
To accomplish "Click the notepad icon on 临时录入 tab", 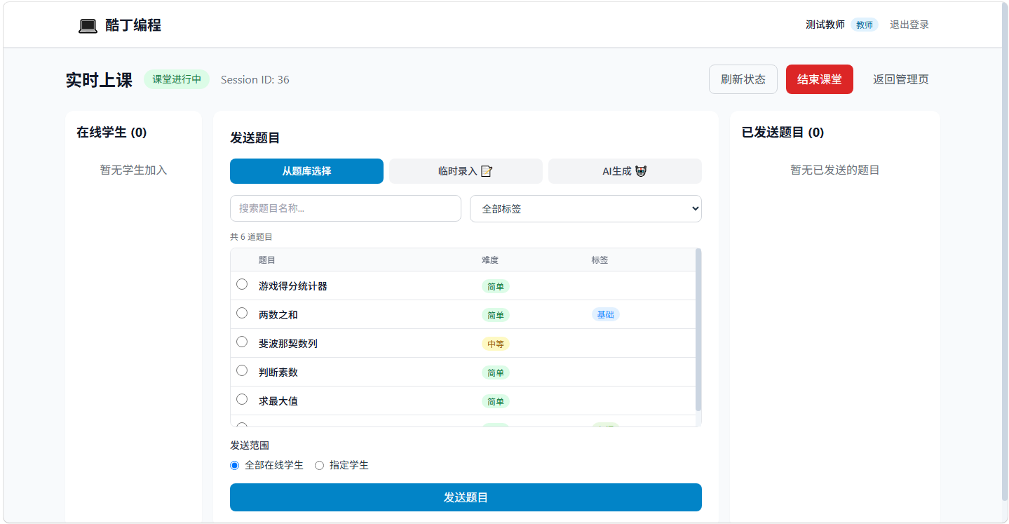I will [487, 171].
